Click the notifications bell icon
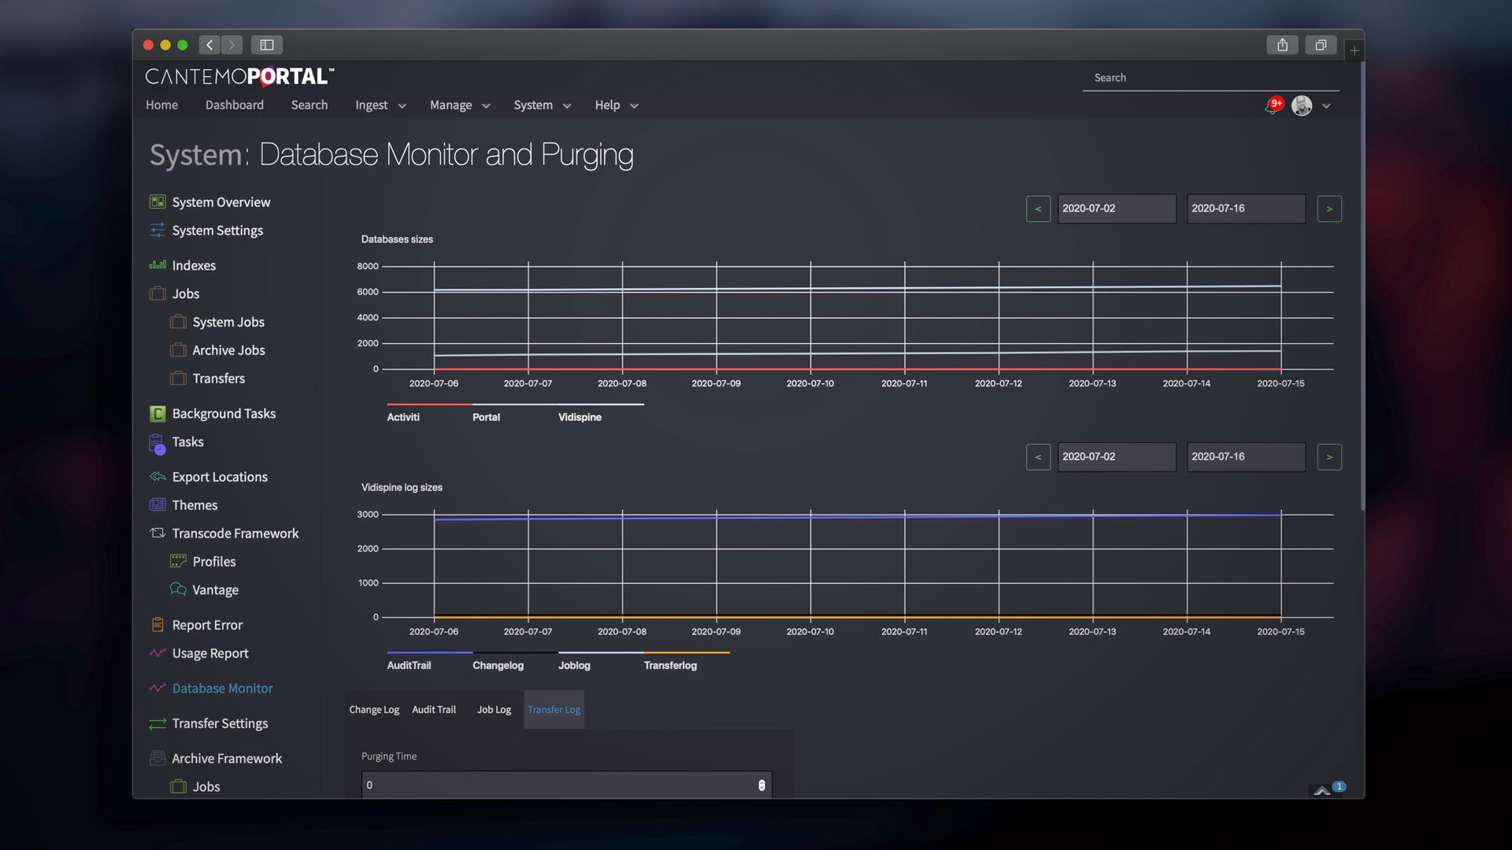Image resolution: width=1512 pixels, height=850 pixels. (x=1272, y=105)
